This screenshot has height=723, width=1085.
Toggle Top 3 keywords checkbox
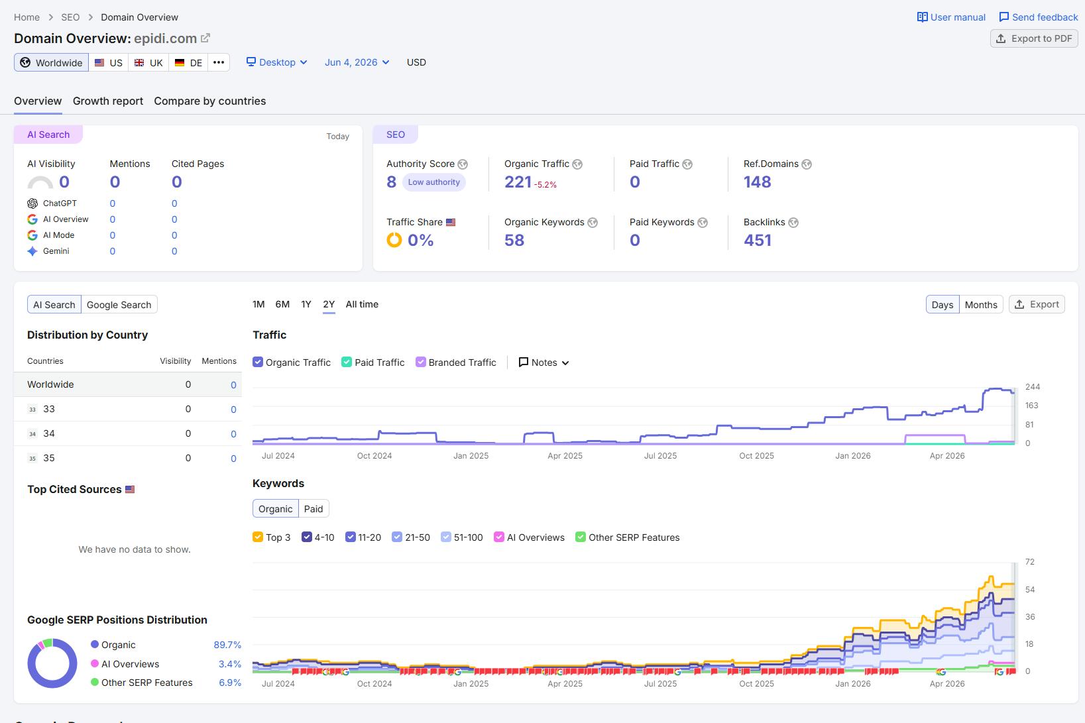click(258, 537)
